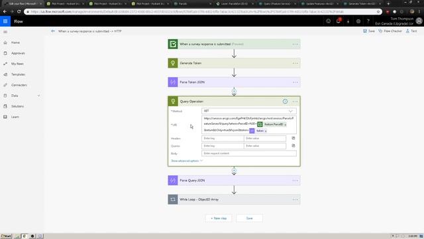Expand the Parse Query JSON step
This screenshot has width=424, height=239.
coord(234,181)
